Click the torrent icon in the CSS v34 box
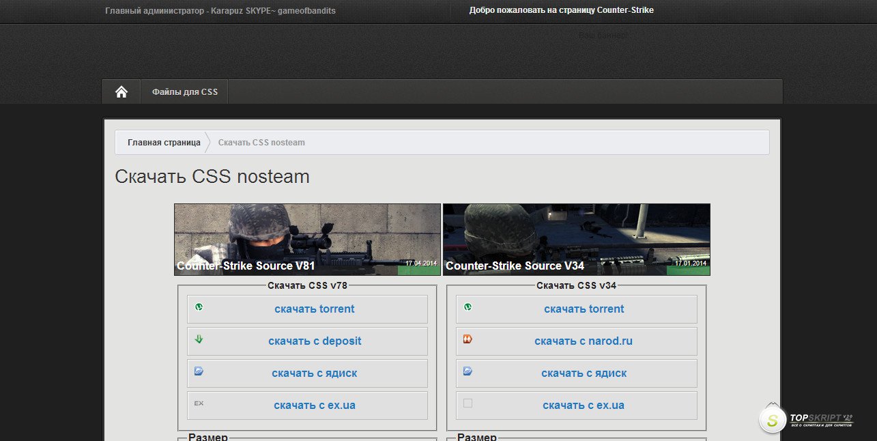877x441 pixels. (468, 307)
